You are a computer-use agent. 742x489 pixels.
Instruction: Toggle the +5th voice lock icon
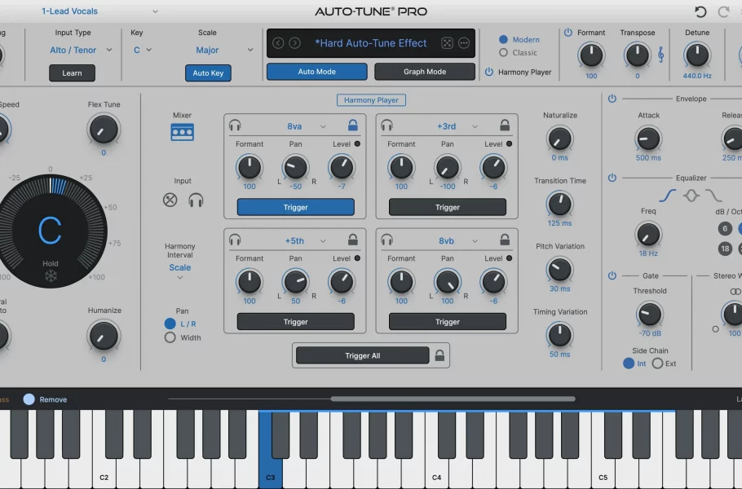pyautogui.click(x=352, y=240)
